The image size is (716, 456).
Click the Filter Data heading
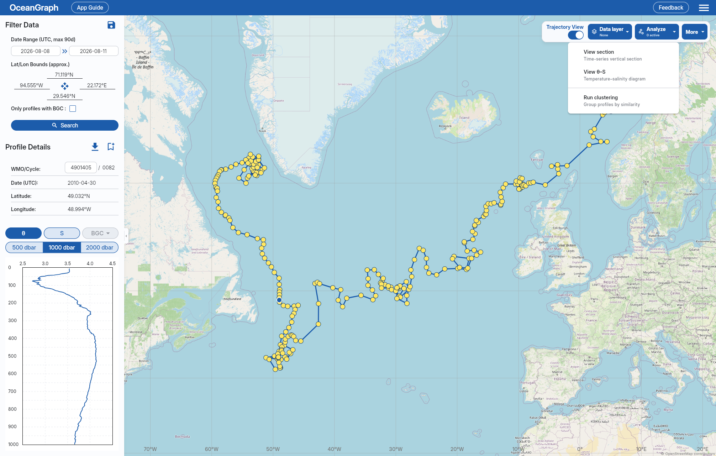point(22,25)
